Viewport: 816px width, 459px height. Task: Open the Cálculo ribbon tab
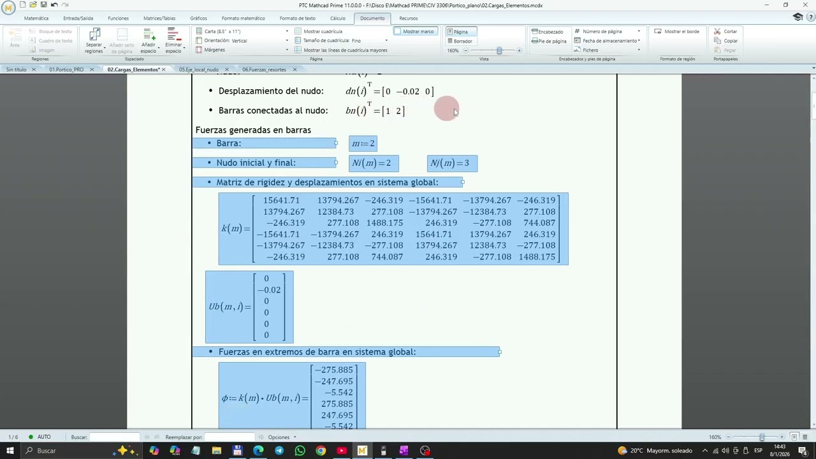coord(338,18)
